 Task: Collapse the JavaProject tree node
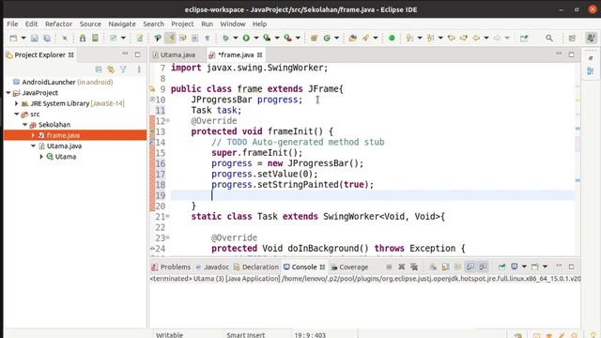[8, 93]
